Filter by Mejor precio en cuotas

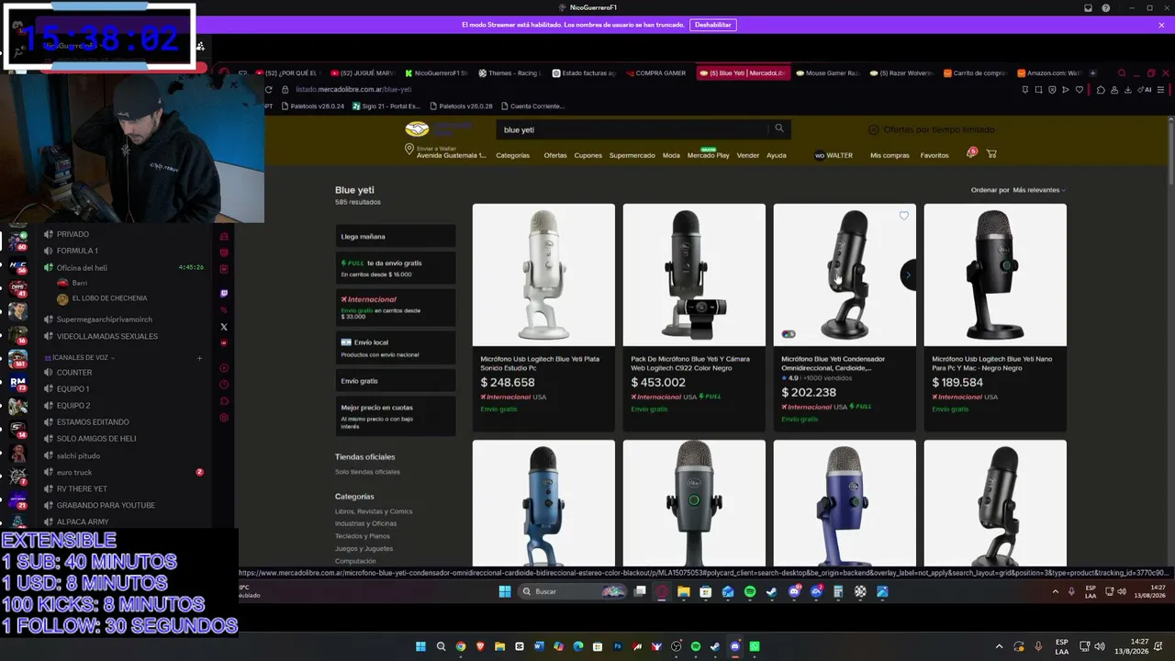[x=396, y=416]
